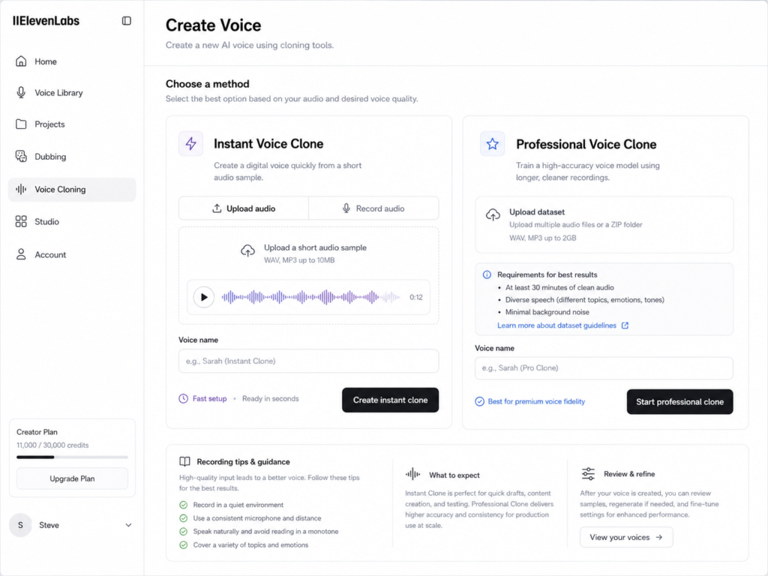Expand the Steve account menu chevron
Image resolution: width=768 pixels, height=576 pixels.
128,525
